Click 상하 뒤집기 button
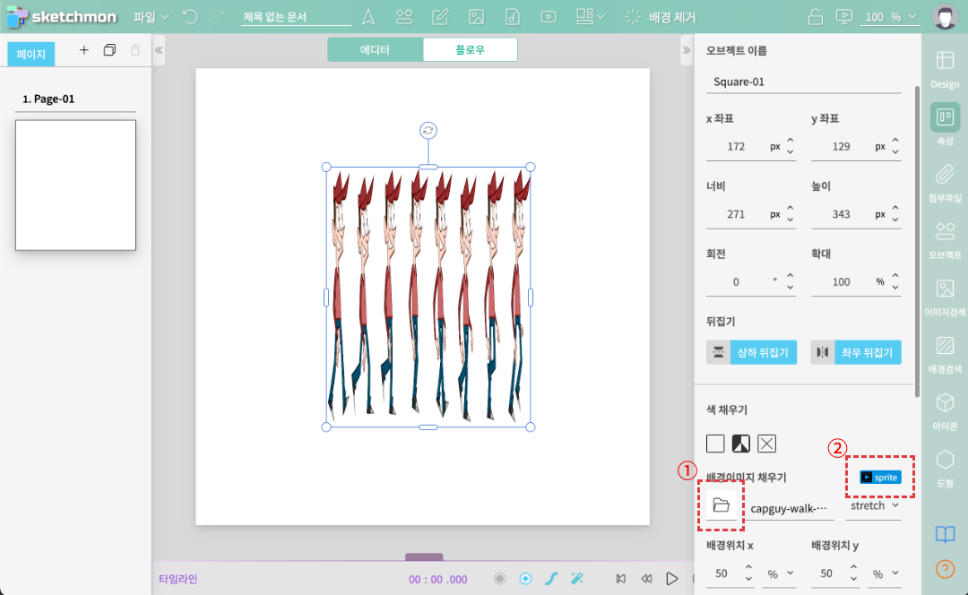This screenshot has height=595, width=968. pyautogui.click(x=751, y=352)
